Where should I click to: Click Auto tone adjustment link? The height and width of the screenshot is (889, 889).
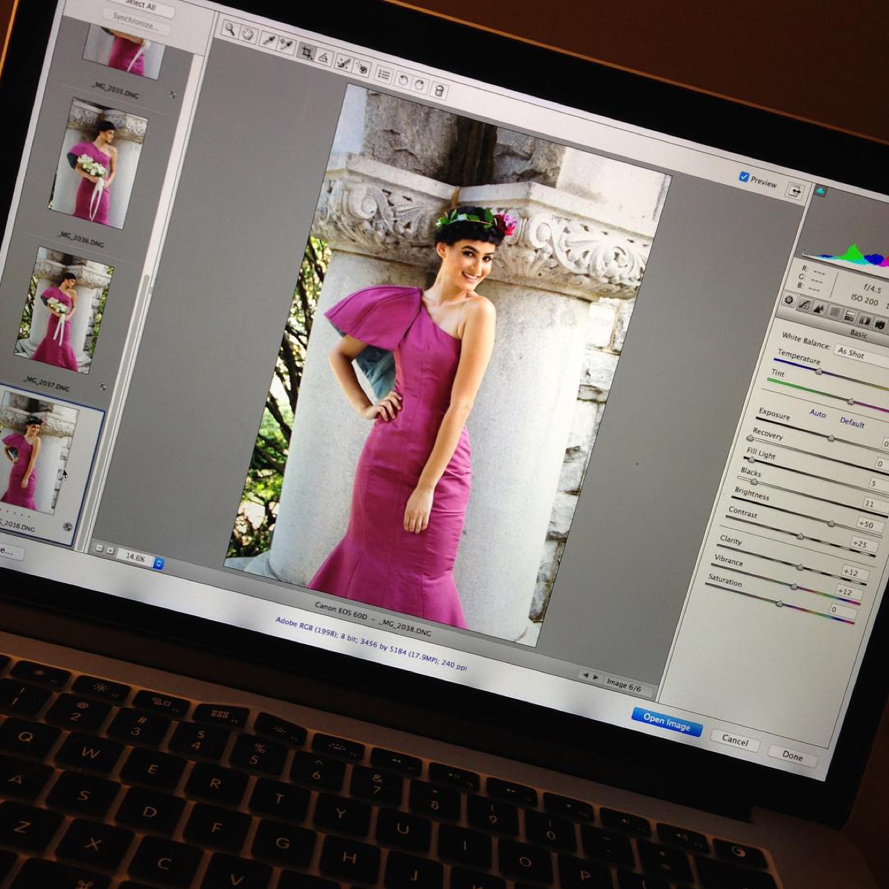pyautogui.click(x=817, y=413)
